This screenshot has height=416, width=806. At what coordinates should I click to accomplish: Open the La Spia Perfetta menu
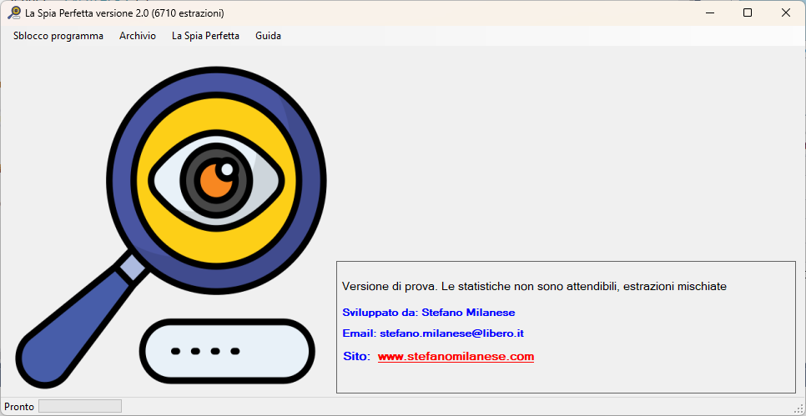coord(205,36)
